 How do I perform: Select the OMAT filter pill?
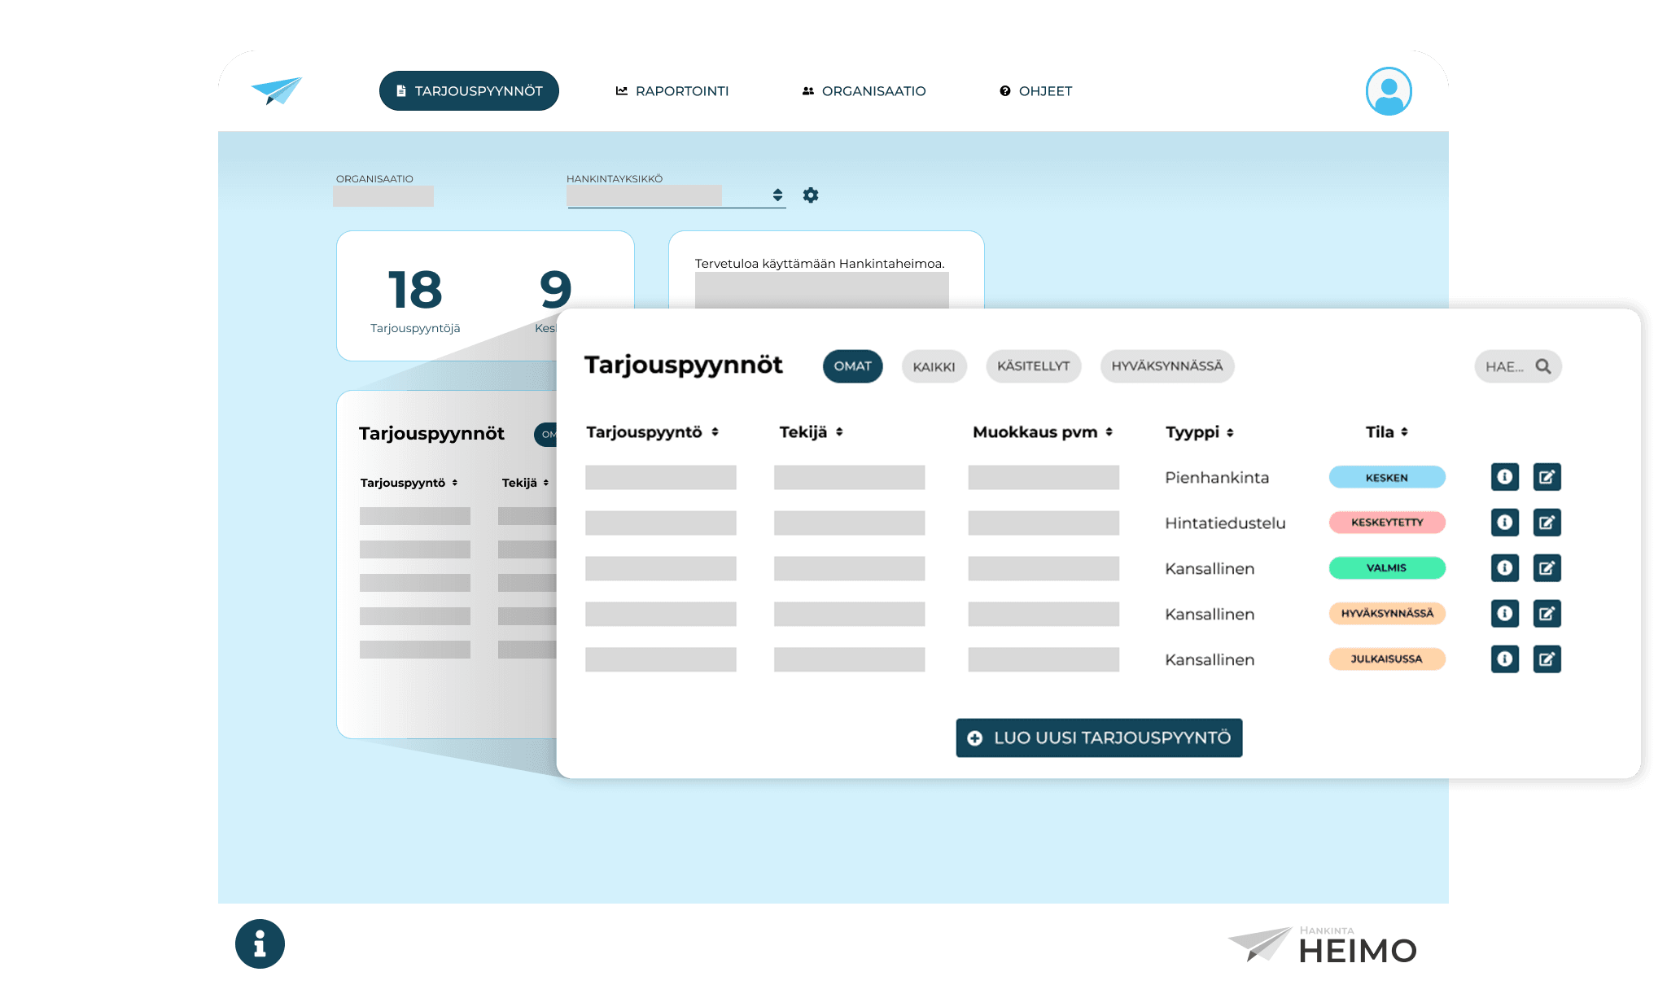pos(852,366)
